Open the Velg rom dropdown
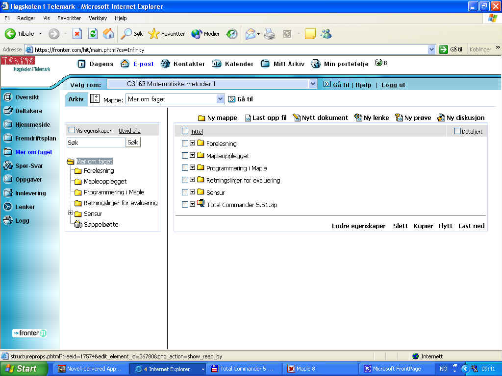Viewport: 502px width, 376px height. (x=313, y=84)
